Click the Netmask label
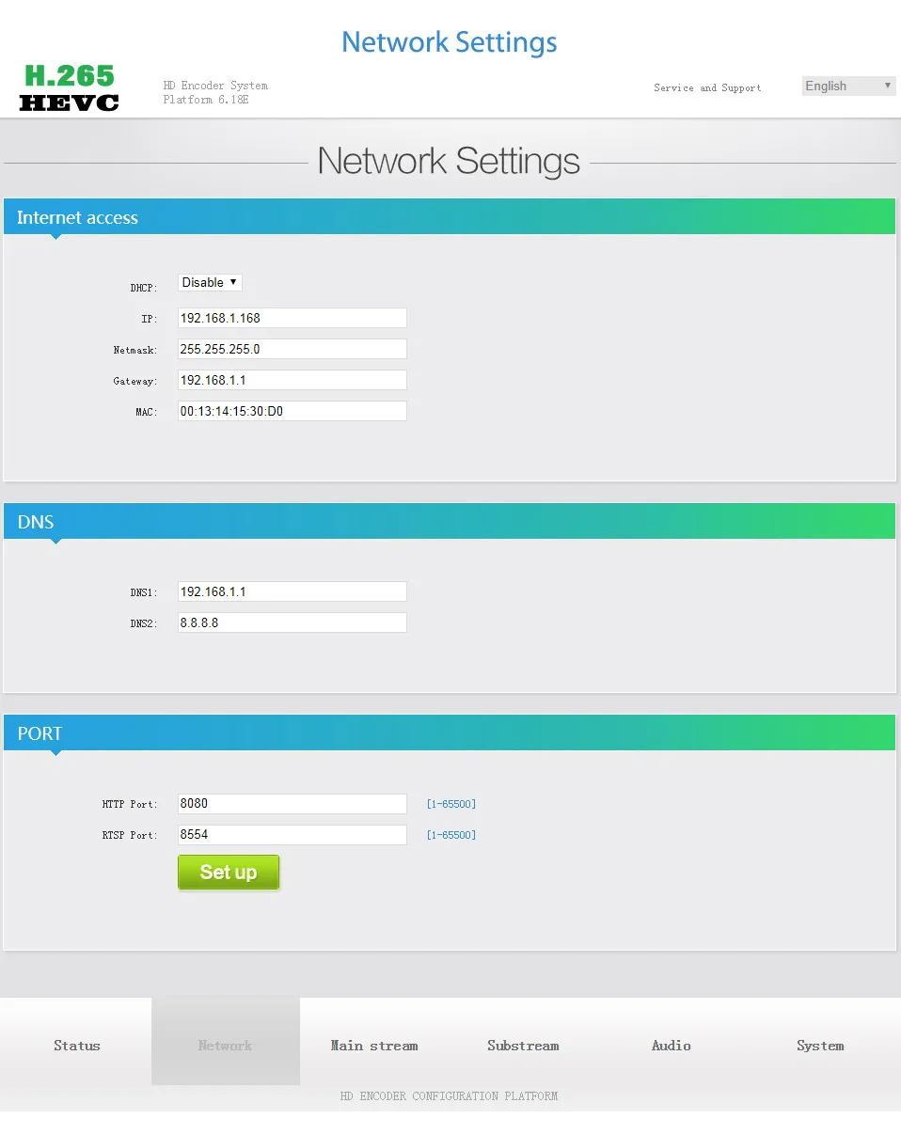 (x=135, y=350)
